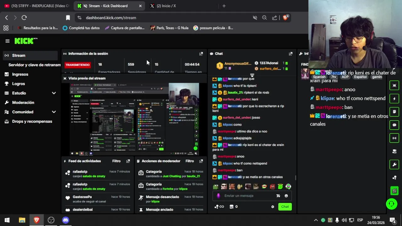
Task: Collapse the chat gifters leaderboard handle
Action: click(252, 75)
